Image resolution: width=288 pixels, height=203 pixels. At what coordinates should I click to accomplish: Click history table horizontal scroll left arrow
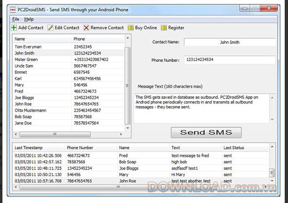(x=16, y=187)
